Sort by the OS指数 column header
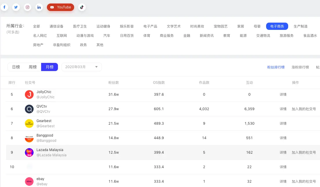The width and height of the screenshot is (320, 187). [159, 83]
